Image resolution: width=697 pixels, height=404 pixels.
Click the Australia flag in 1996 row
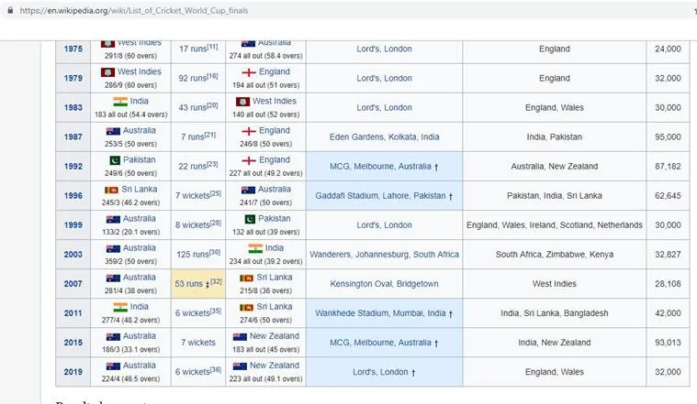pyautogui.click(x=248, y=190)
